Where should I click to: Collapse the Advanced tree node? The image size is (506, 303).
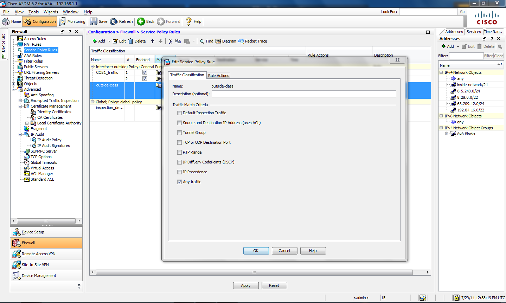pos(14,89)
